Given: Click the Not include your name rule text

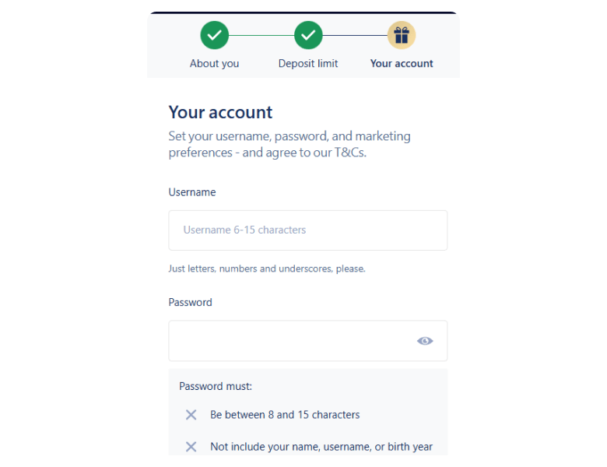Looking at the screenshot, I should pos(321,447).
